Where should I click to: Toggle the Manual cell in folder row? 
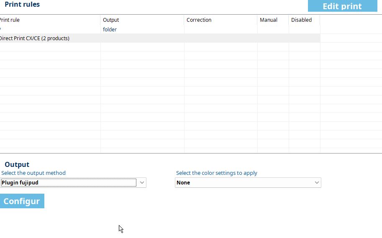pyautogui.click(x=272, y=30)
